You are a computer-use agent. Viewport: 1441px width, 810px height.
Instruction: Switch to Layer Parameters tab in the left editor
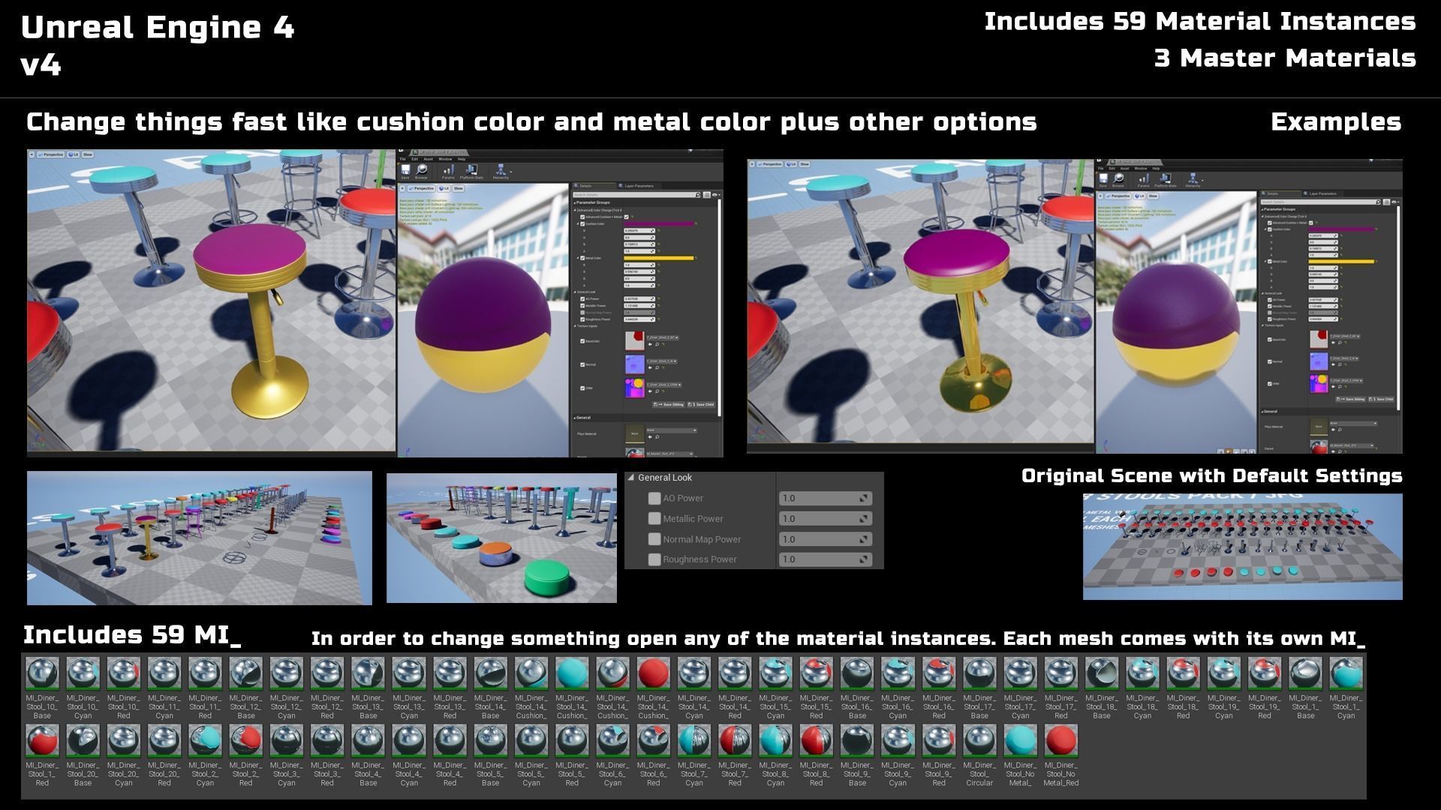638,185
